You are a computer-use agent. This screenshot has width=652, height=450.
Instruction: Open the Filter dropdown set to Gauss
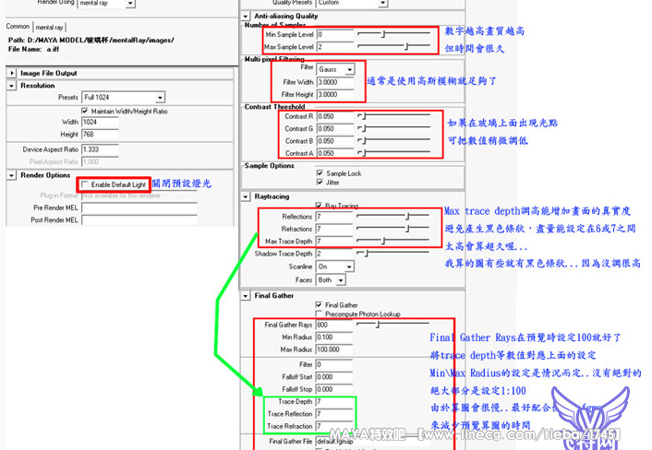(335, 69)
